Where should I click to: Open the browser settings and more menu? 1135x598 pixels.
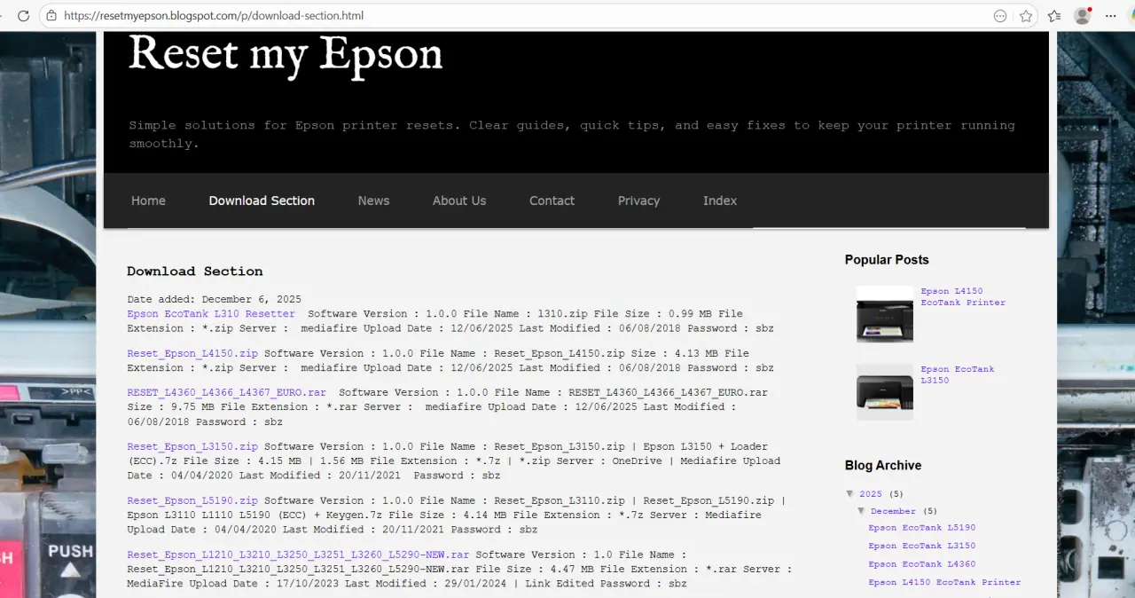point(1111,16)
